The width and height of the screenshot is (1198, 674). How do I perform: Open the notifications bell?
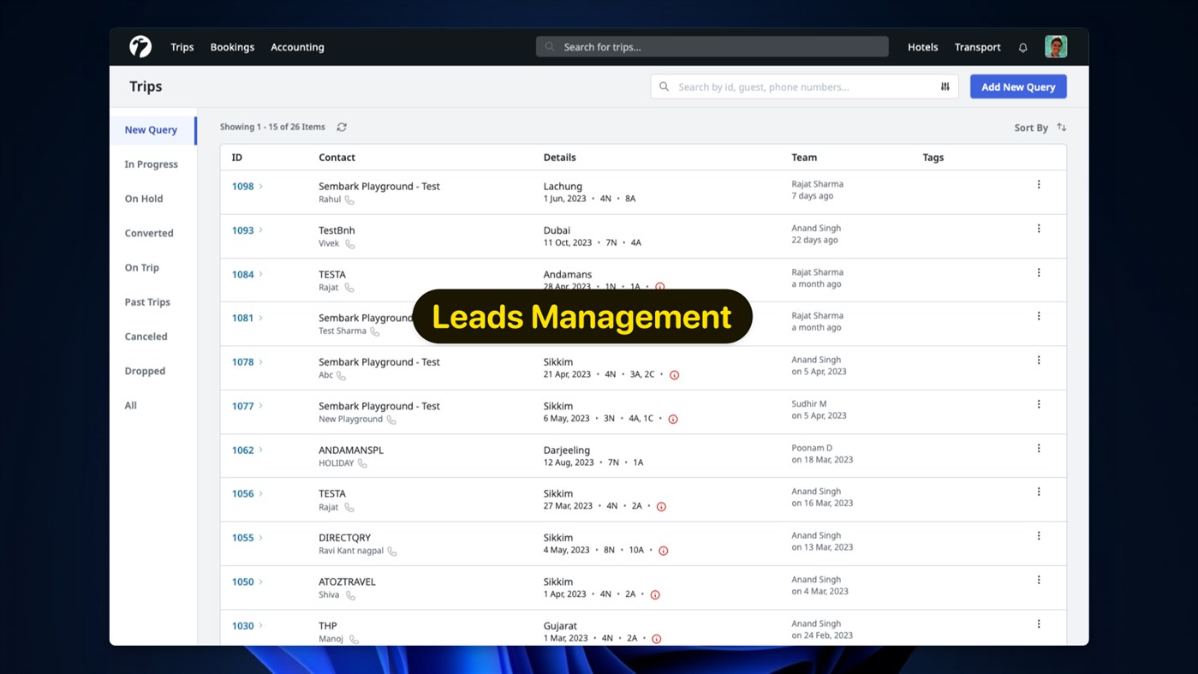[1022, 47]
